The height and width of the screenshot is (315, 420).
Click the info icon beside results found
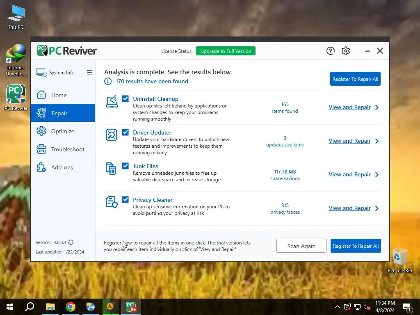pos(108,81)
